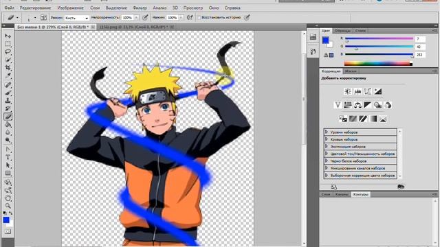Screen dimensions: 440x247
Task: Select the Dodge tool
Action: pyautogui.click(x=8, y=140)
